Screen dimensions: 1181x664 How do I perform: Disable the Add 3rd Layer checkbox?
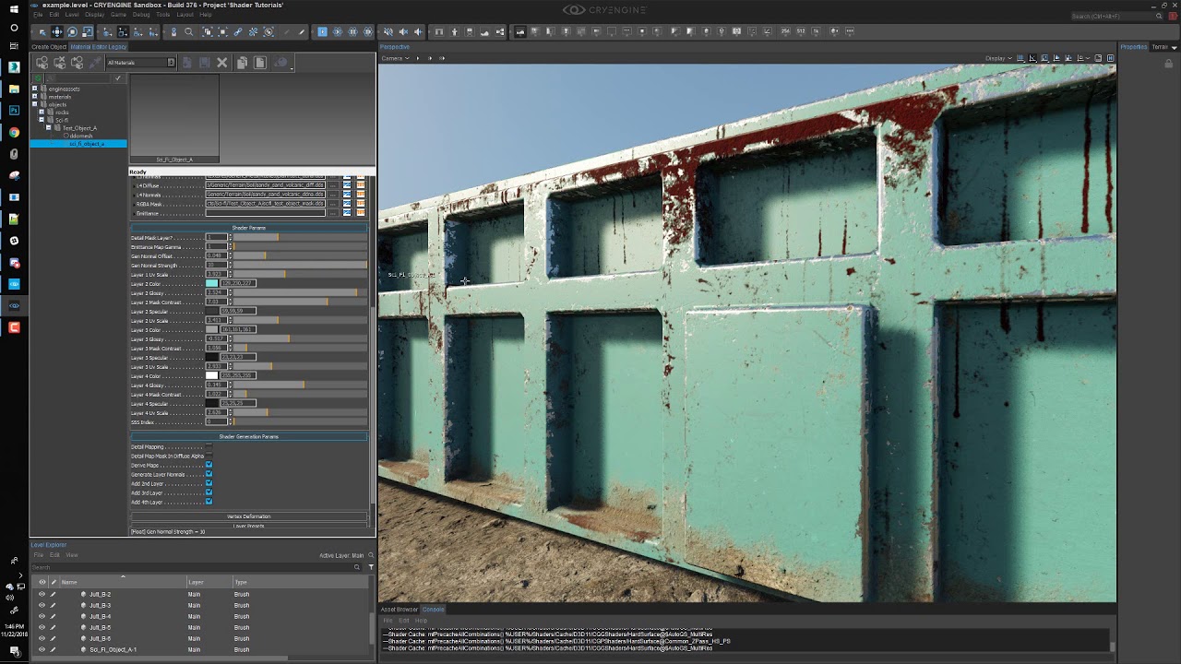click(209, 493)
